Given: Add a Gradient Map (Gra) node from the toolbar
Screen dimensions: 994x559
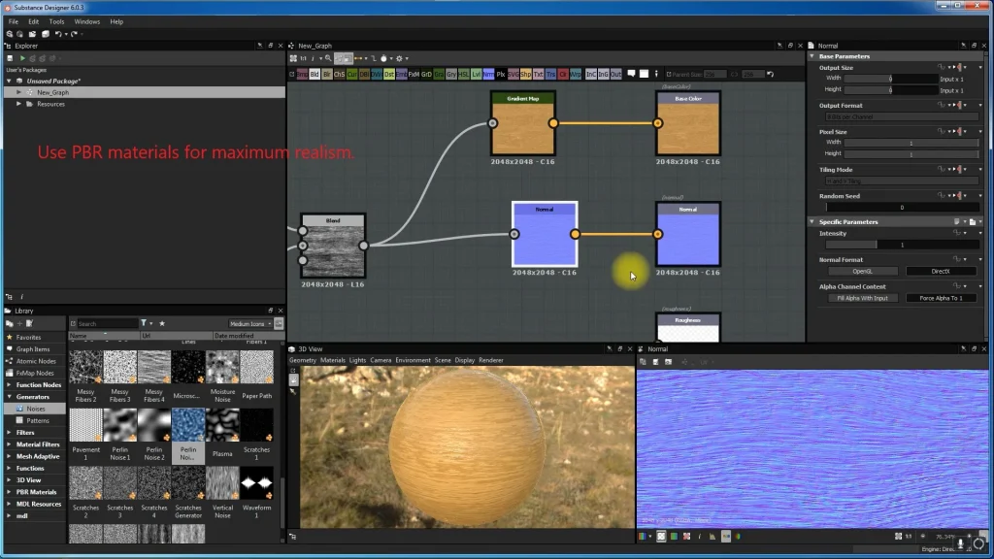Looking at the screenshot, I should [x=439, y=74].
